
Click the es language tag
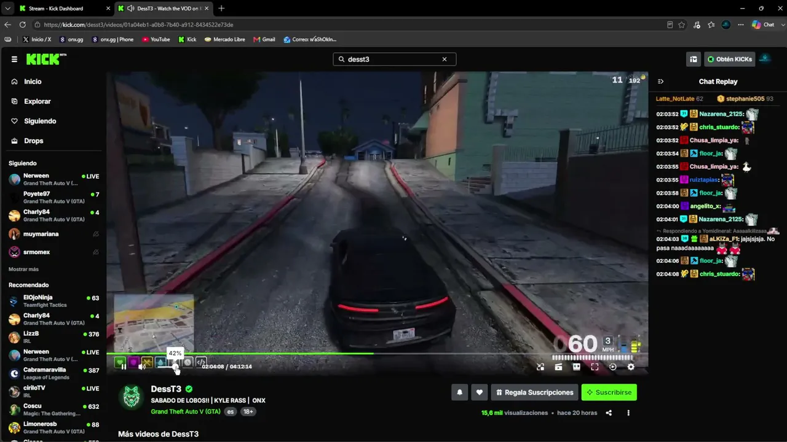(x=230, y=411)
